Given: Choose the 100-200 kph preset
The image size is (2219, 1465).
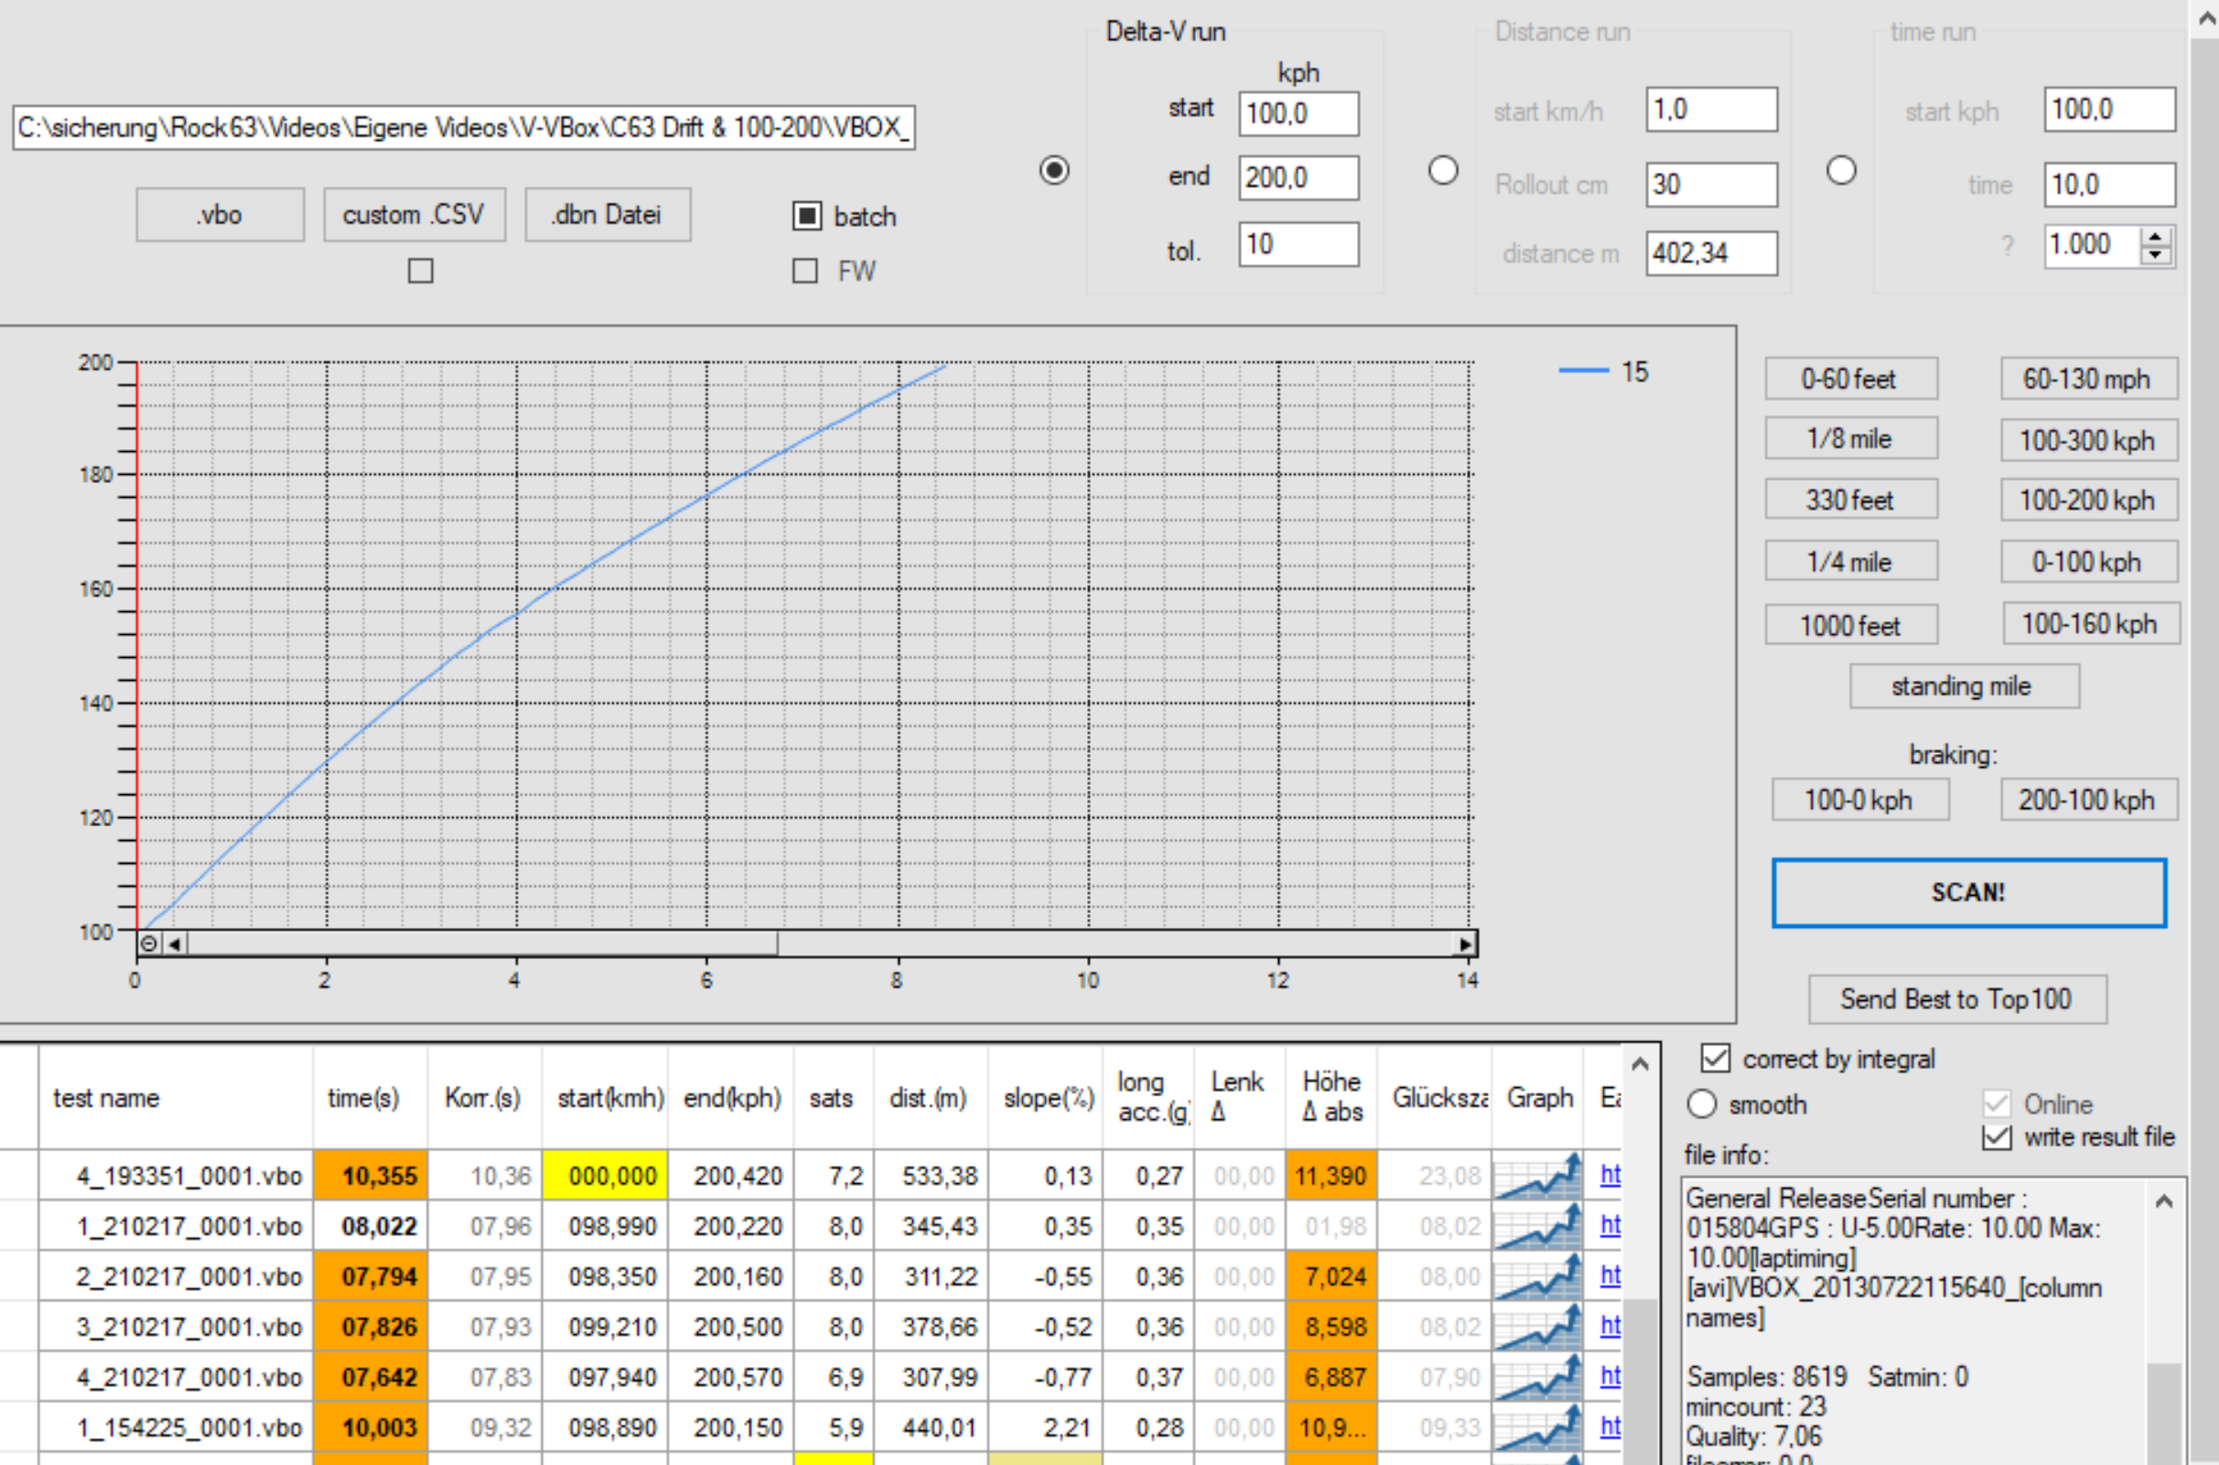Looking at the screenshot, I should [2087, 500].
